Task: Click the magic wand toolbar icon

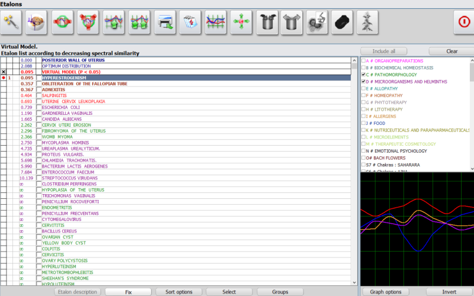Action: (x=12, y=22)
